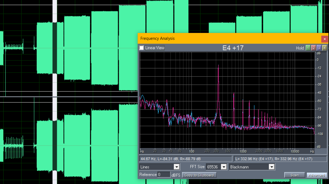This screenshot has height=184, width=329.
Task: Click the 100 Hz axis label
Action: 191,151
